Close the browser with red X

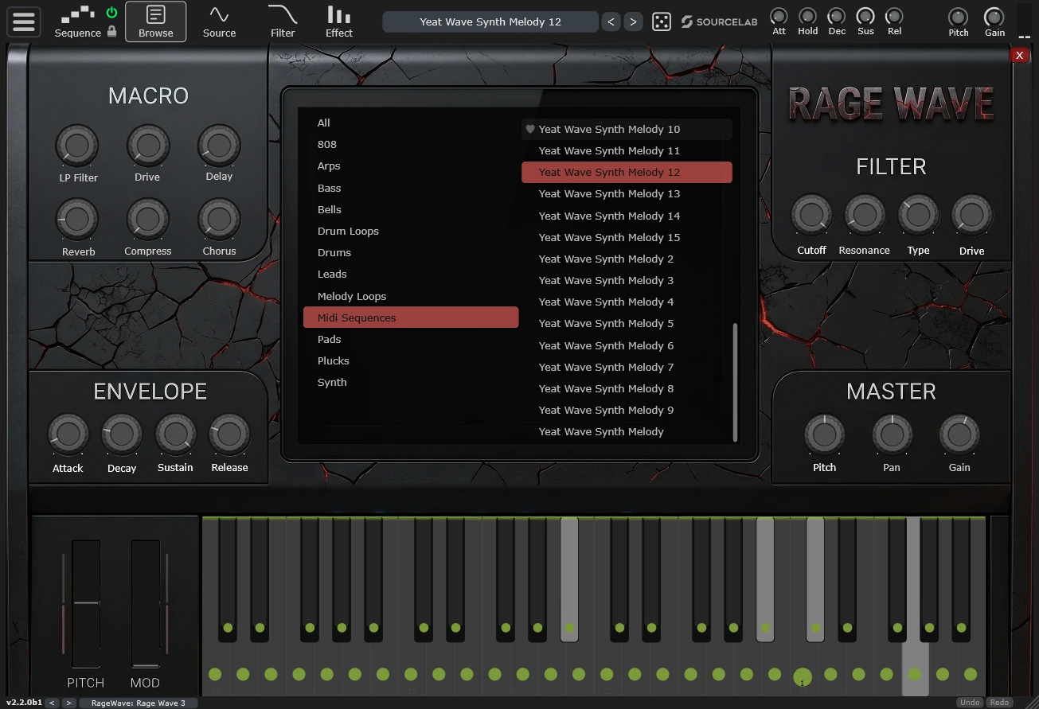(1019, 55)
